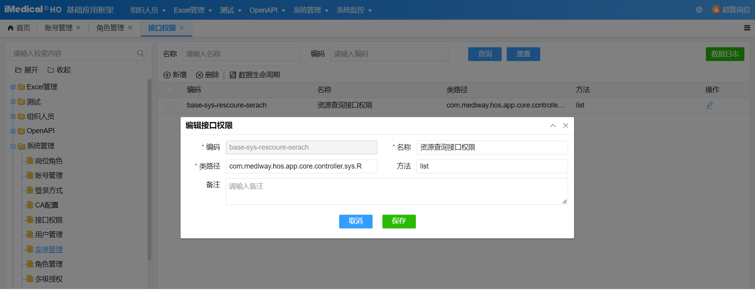Check the base-sys-rescoure-serach row checkbox
Viewport: 755px width, 291px height.
(170, 105)
